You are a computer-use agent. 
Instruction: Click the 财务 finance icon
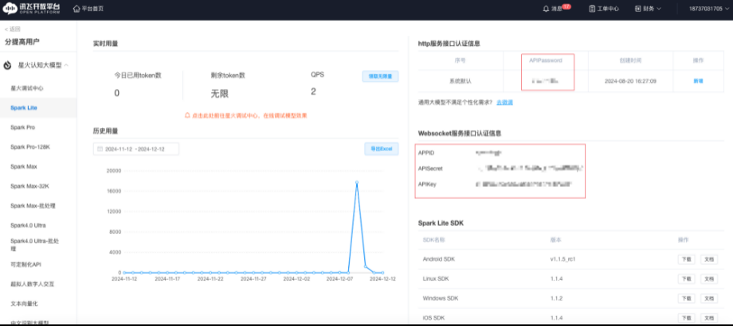tap(638, 9)
